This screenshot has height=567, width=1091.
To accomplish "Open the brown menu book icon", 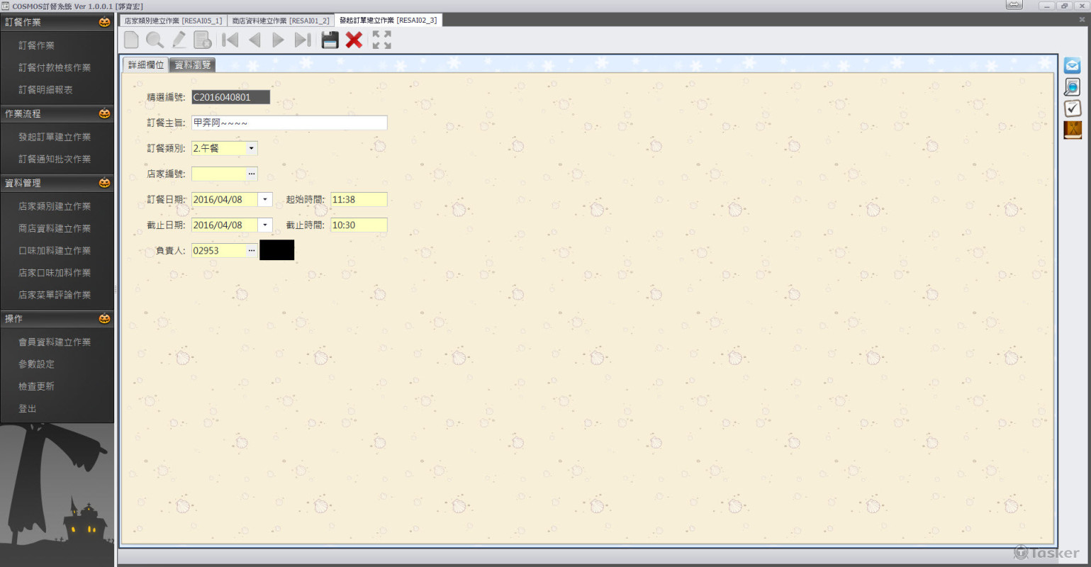I will click(1072, 130).
